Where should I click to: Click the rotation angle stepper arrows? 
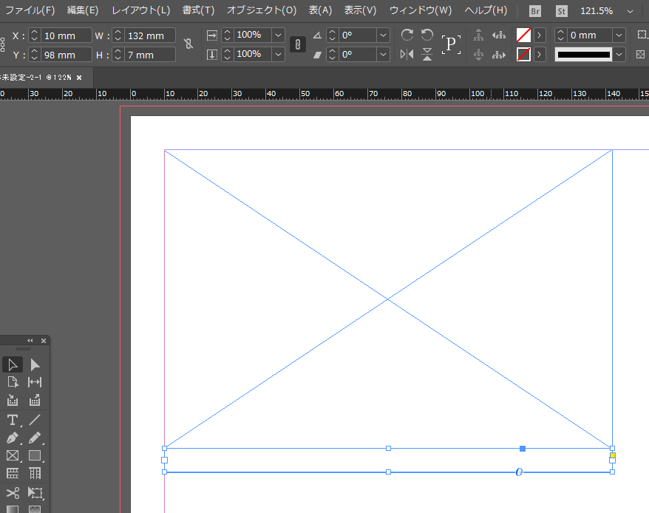pos(333,35)
